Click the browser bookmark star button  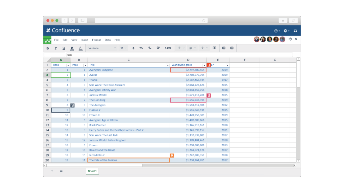[x=283, y=20]
